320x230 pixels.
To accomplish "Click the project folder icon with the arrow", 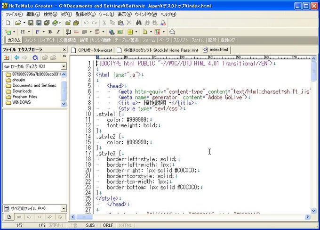I will point(68,23).
